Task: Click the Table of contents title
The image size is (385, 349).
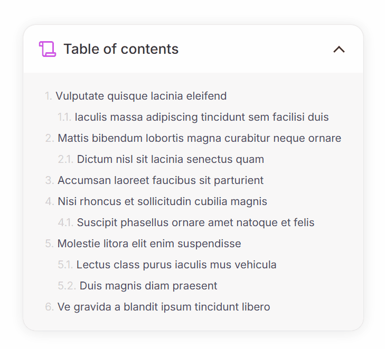Action: tap(121, 49)
